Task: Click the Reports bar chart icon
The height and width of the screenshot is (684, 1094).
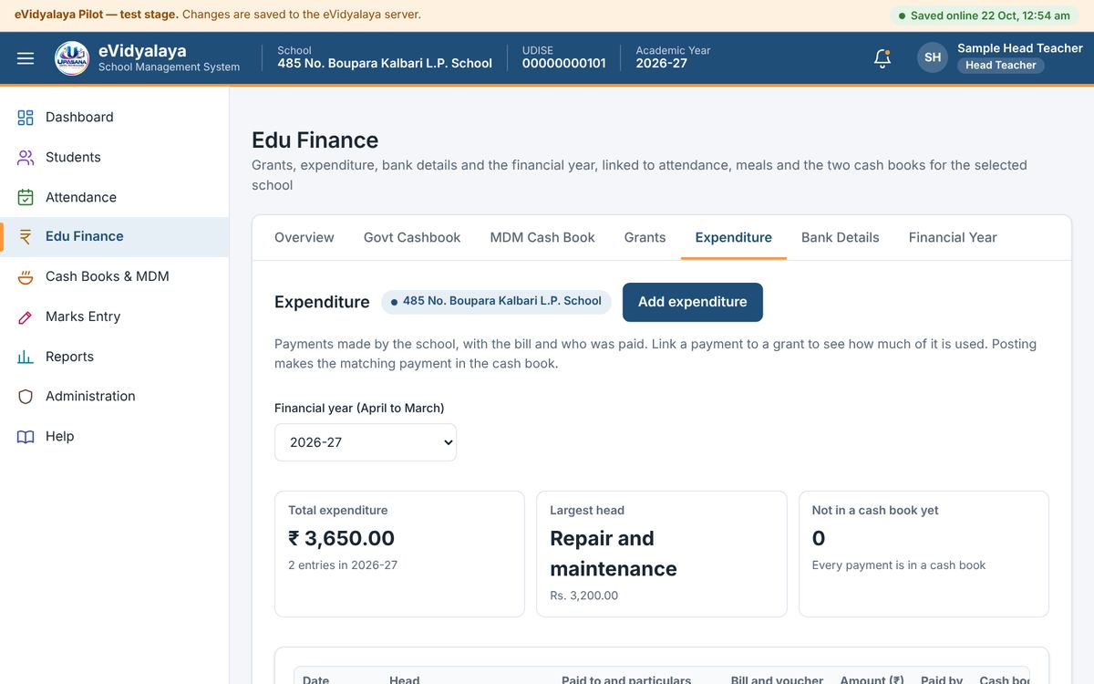Action: tap(26, 357)
